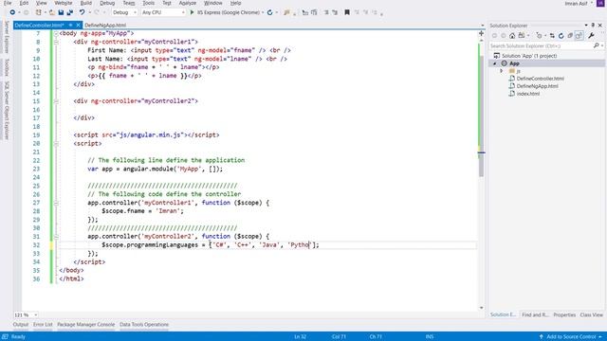Click the Redo toolbar icon
Image resolution: width=607 pixels, height=341 pixels.
tap(97, 12)
